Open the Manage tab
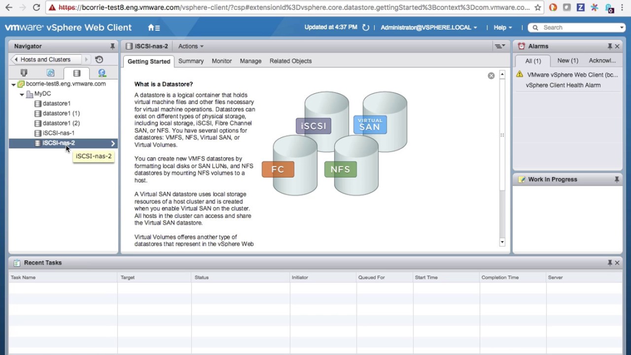 pyautogui.click(x=250, y=61)
